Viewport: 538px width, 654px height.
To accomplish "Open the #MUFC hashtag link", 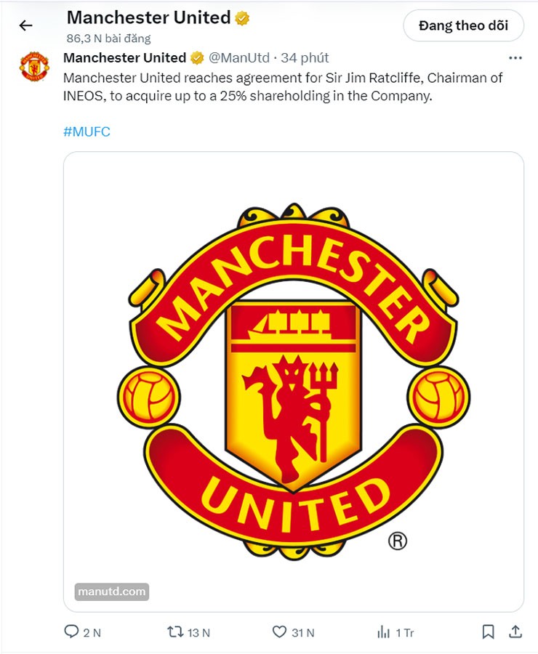I will pyautogui.click(x=87, y=132).
